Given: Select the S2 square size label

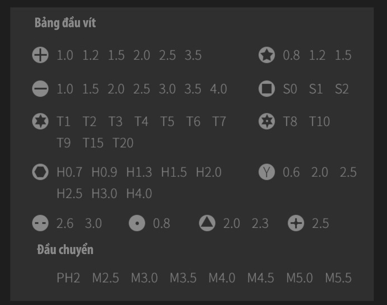Looking at the screenshot, I should pos(342,89).
